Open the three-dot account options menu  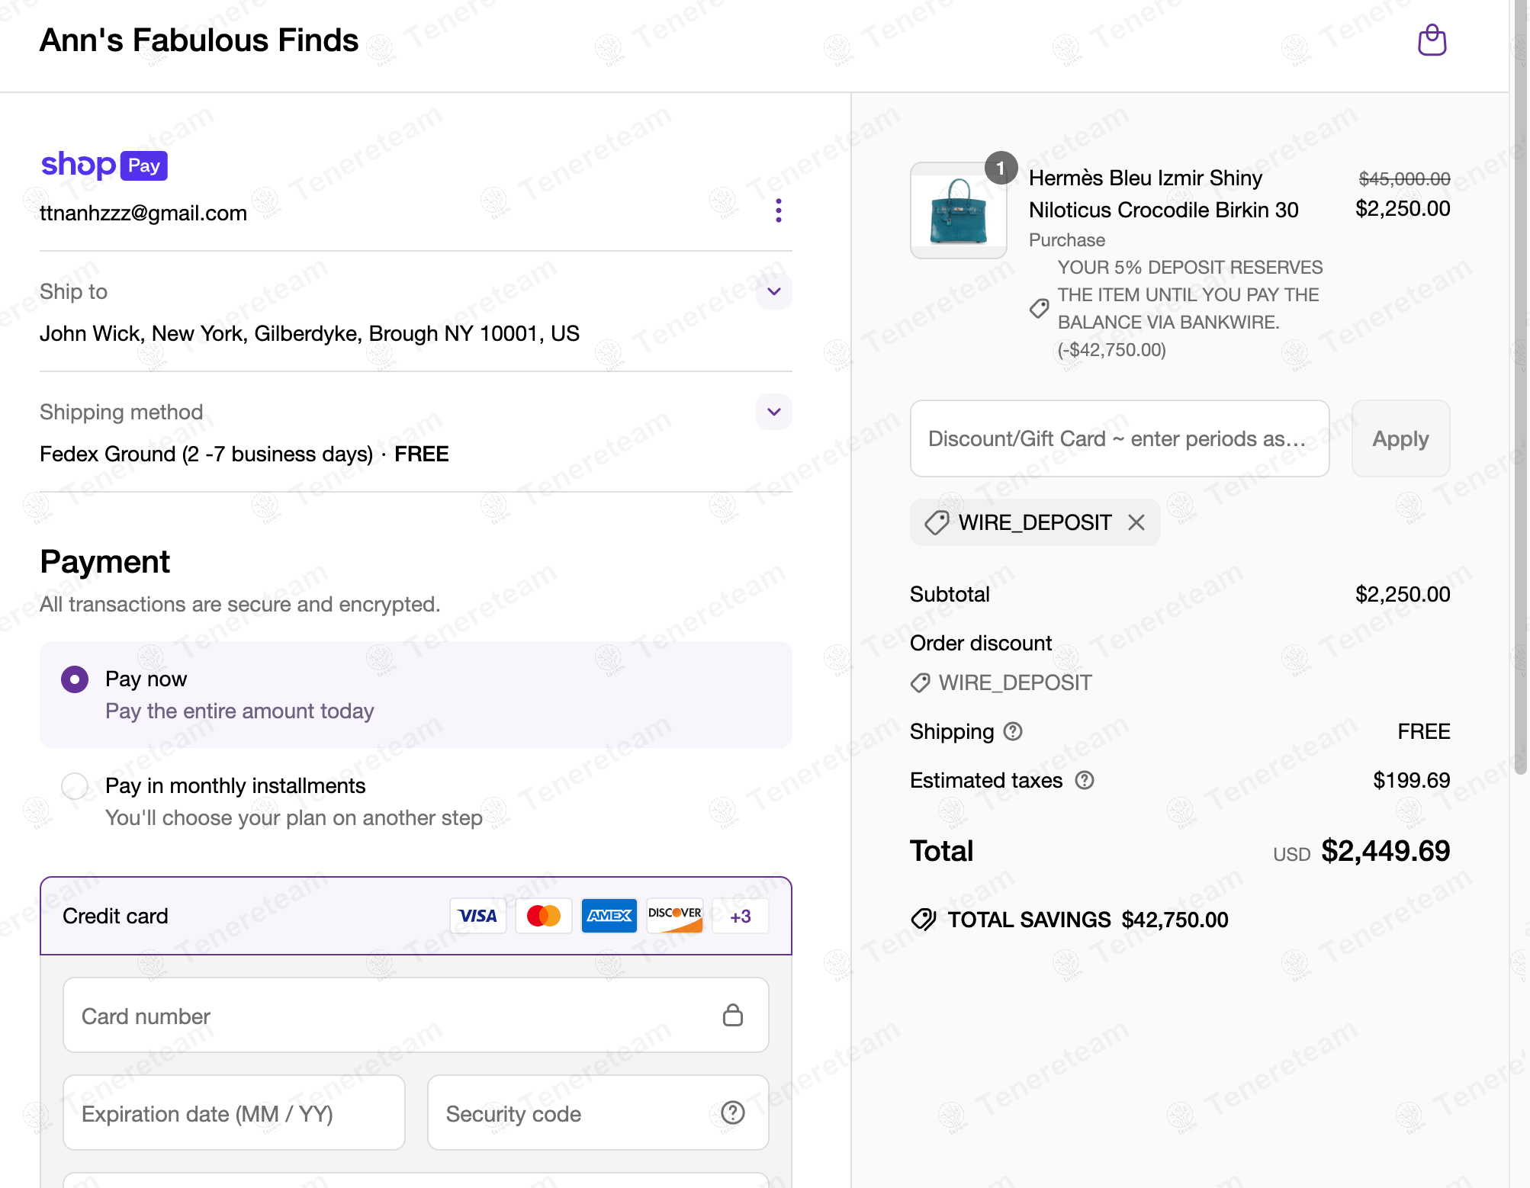tap(778, 210)
